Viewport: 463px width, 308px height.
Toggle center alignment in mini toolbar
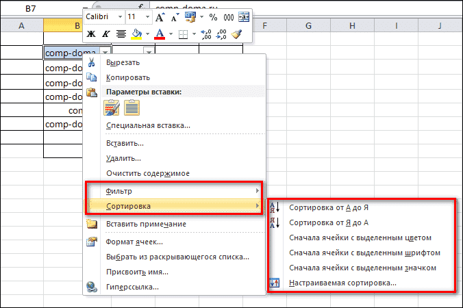click(121, 34)
